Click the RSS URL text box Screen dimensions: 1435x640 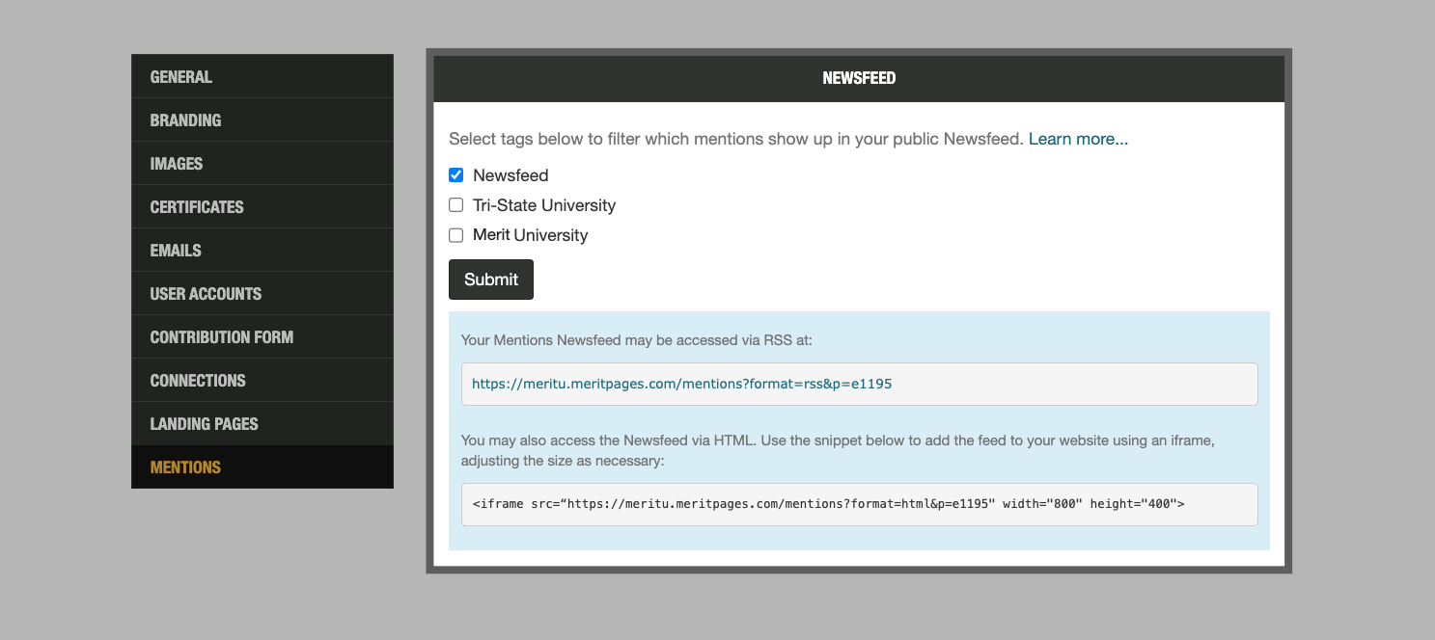point(858,384)
